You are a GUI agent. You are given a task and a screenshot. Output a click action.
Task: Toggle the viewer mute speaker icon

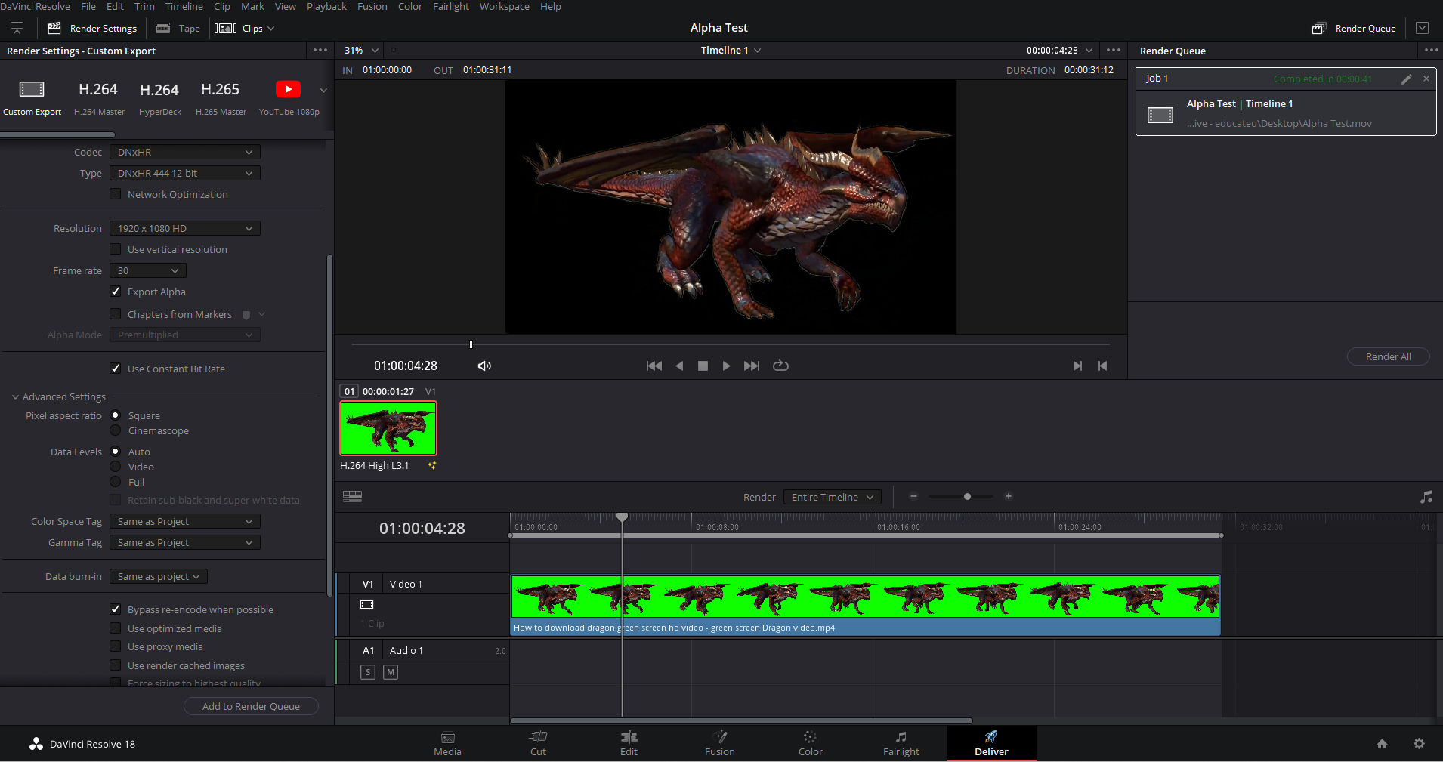coord(484,366)
